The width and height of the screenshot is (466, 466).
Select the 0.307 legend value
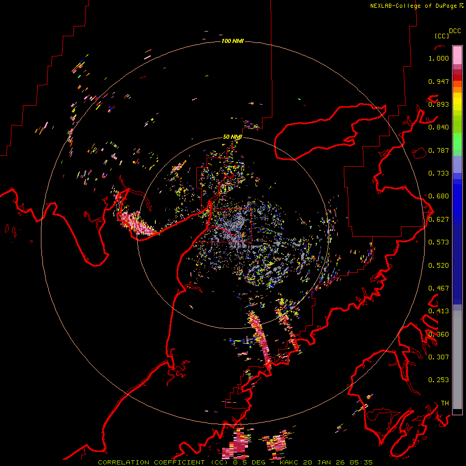(439, 357)
